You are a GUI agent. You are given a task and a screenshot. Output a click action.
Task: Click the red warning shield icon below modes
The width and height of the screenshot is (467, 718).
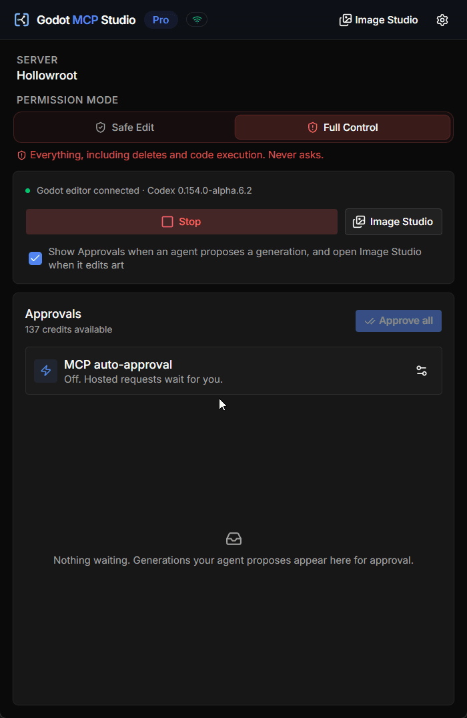pyautogui.click(x=21, y=155)
